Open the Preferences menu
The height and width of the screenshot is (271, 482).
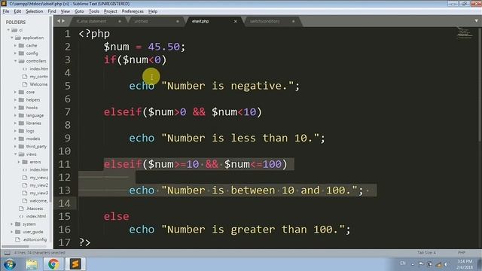point(133,11)
